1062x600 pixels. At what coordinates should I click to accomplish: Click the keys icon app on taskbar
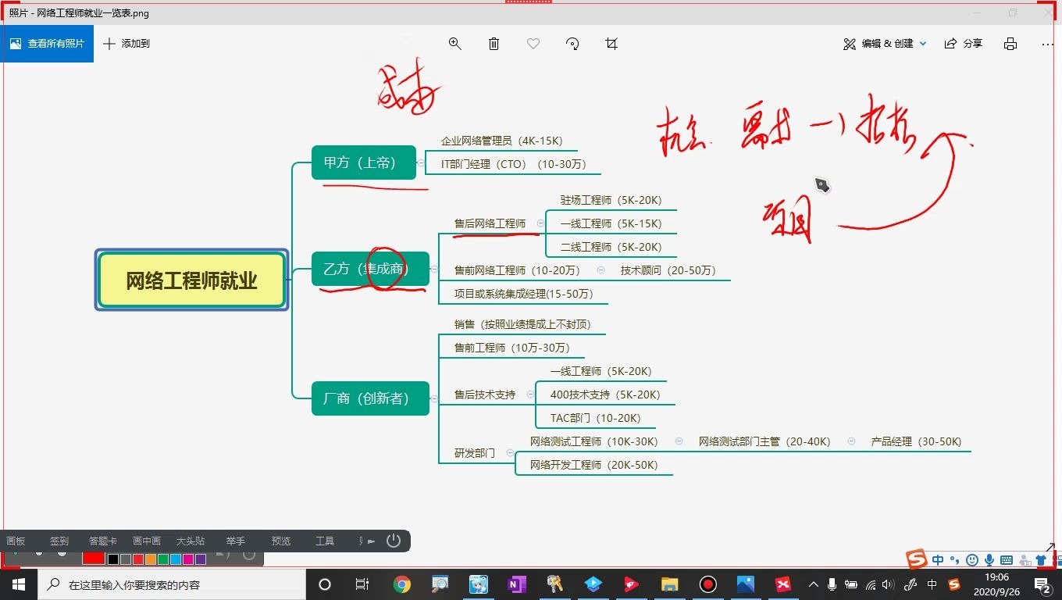click(x=555, y=584)
